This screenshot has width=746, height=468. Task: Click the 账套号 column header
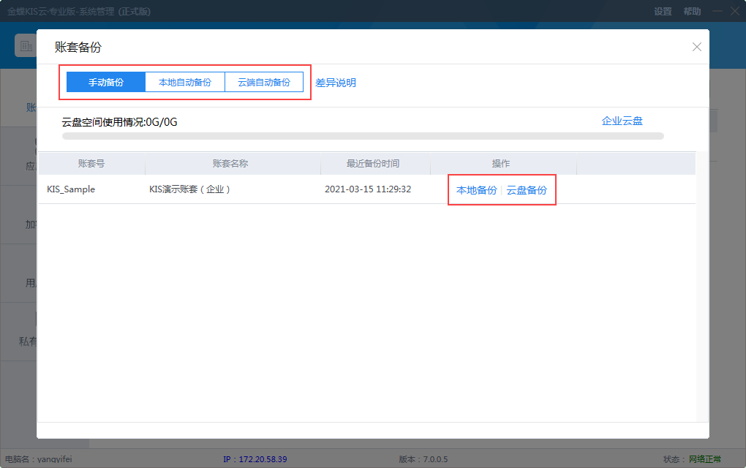[91, 164]
